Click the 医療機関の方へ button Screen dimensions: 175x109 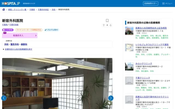tap(150, 4)
